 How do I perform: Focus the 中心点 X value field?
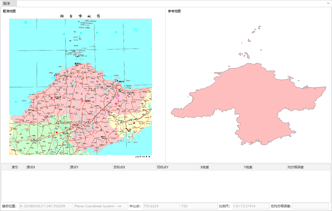(161, 206)
